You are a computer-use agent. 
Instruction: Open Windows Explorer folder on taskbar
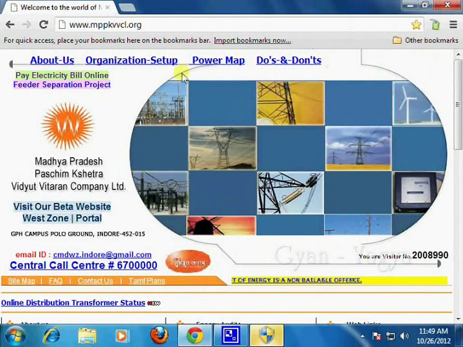(87, 336)
